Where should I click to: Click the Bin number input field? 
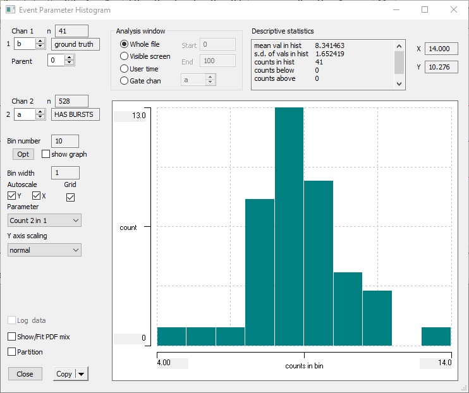coord(65,141)
